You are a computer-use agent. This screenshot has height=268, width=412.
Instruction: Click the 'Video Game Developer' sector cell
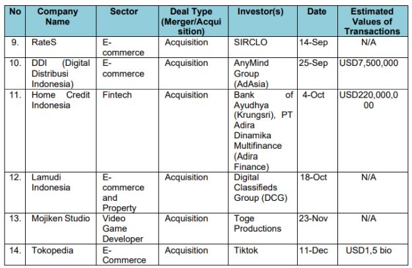click(x=120, y=228)
